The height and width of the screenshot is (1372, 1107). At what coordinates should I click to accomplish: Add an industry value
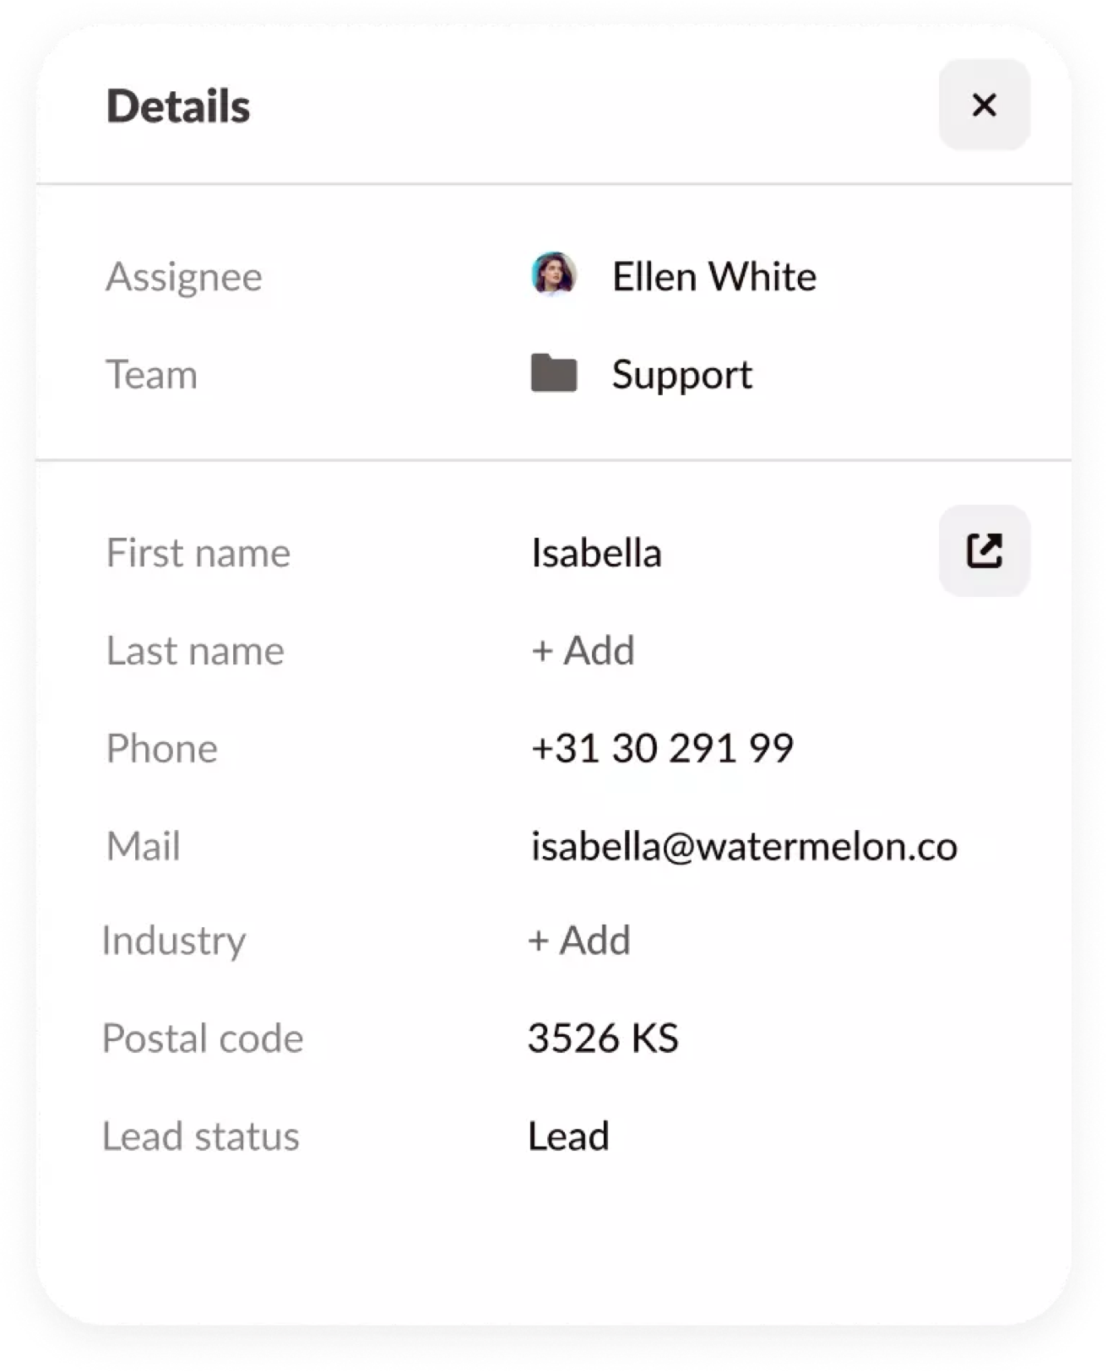[x=580, y=940]
